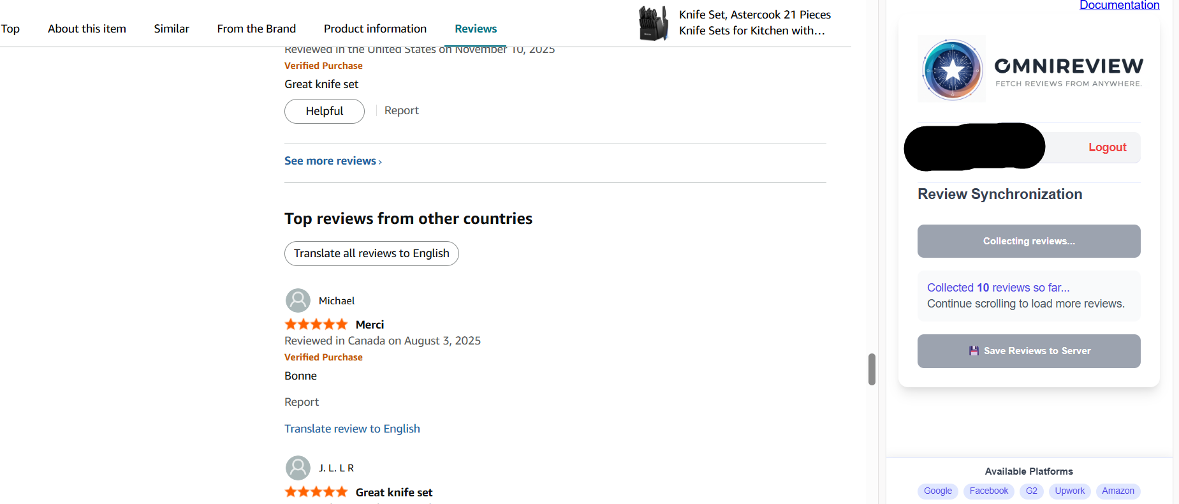
Task: Click Michael's profile avatar icon
Action: point(298,300)
